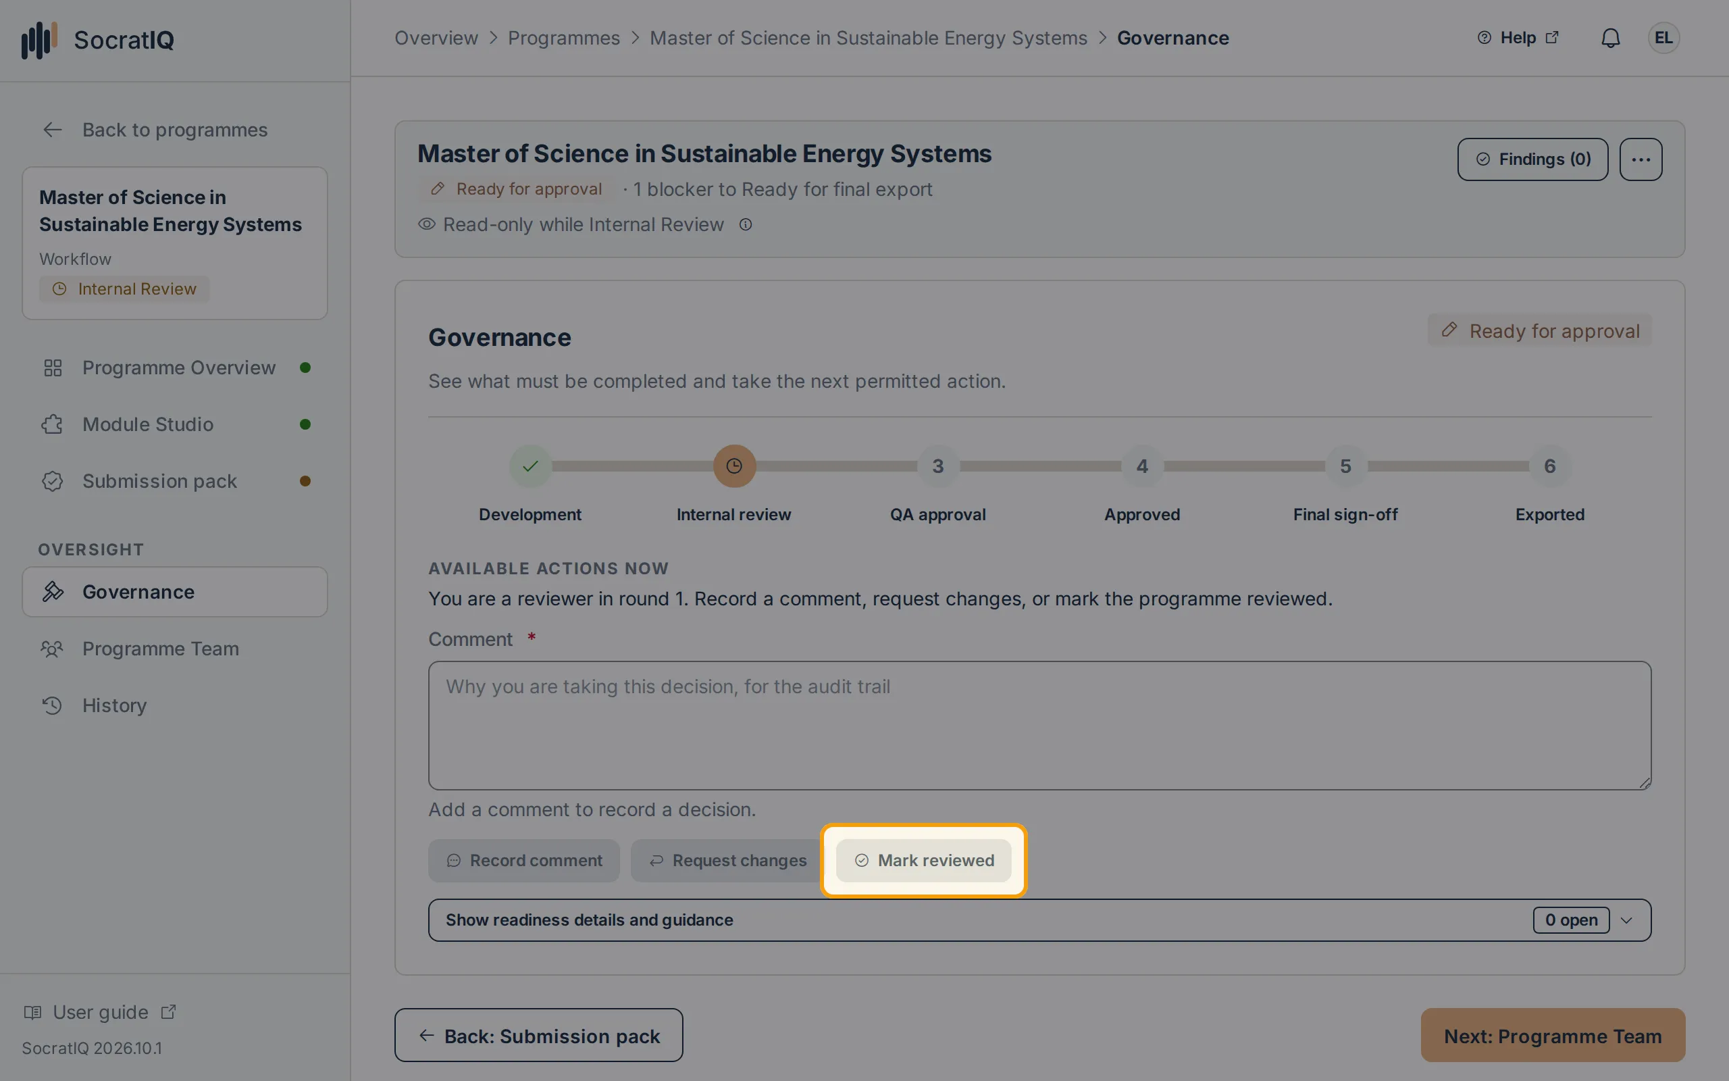Click 1 blocker to Ready for final export

(x=782, y=188)
